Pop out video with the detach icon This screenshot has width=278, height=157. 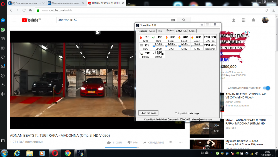point(98,32)
